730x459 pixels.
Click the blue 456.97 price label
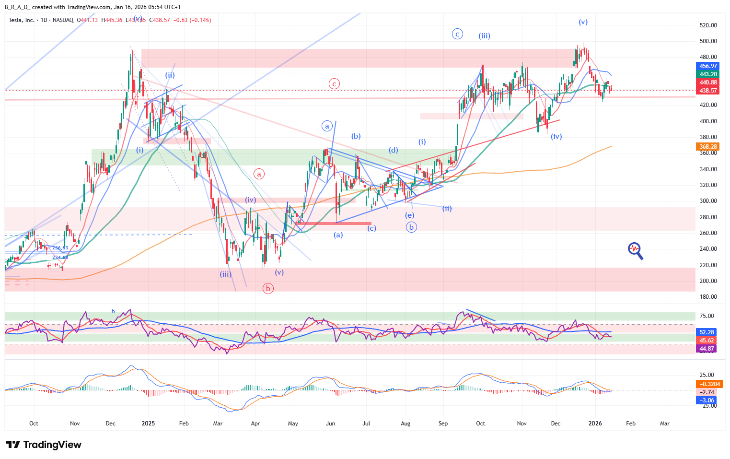707,66
